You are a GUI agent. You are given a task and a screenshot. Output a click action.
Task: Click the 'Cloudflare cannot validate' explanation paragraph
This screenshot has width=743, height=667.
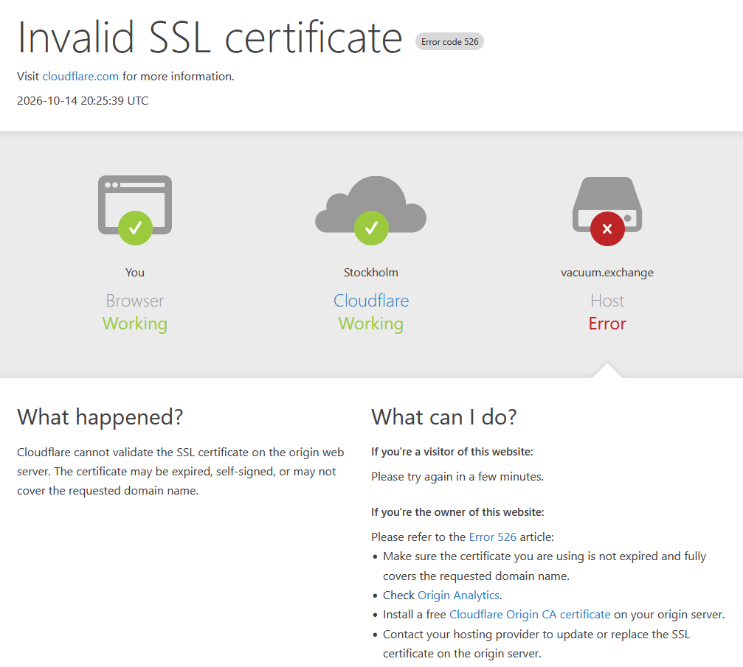click(181, 472)
